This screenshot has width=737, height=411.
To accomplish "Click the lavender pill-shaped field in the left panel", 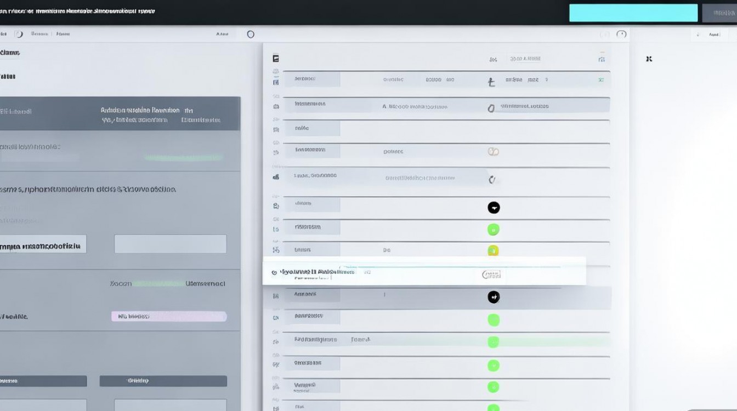I will tap(169, 316).
